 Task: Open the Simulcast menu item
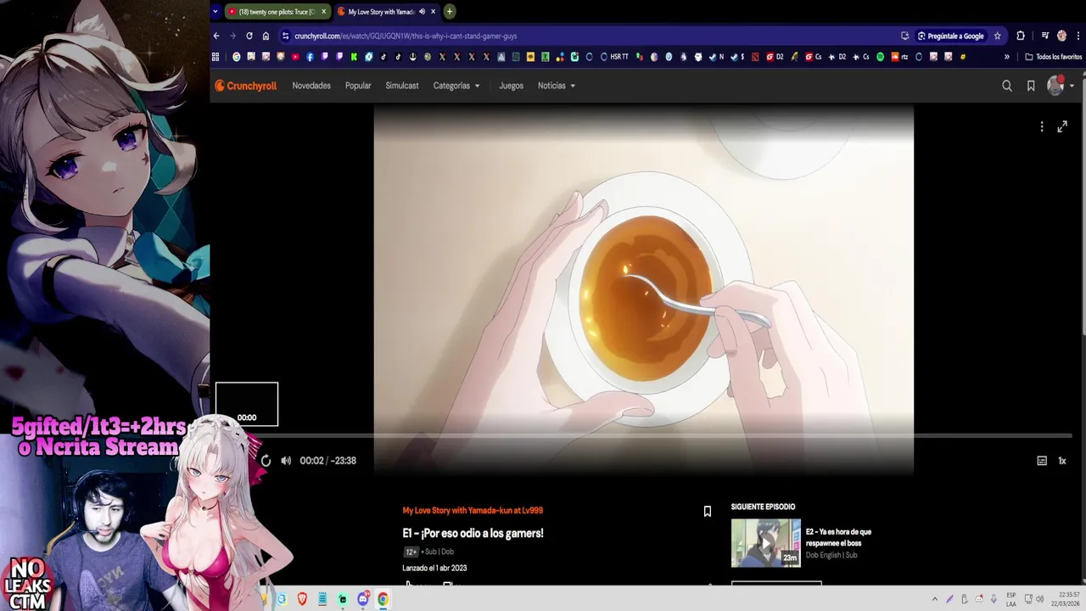click(402, 86)
